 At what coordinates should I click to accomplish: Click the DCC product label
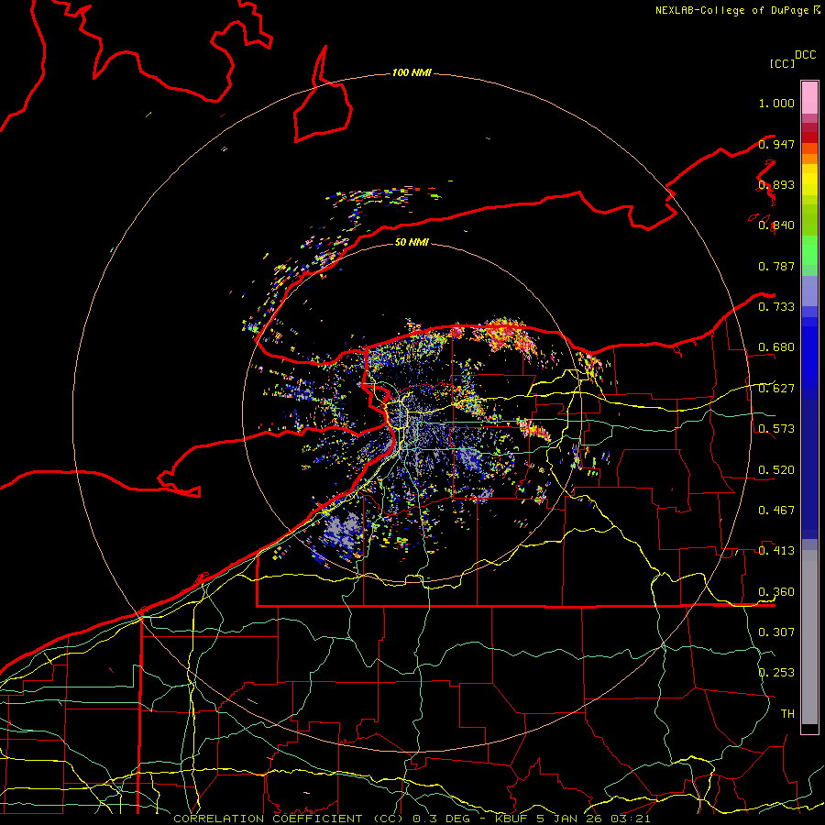click(806, 55)
